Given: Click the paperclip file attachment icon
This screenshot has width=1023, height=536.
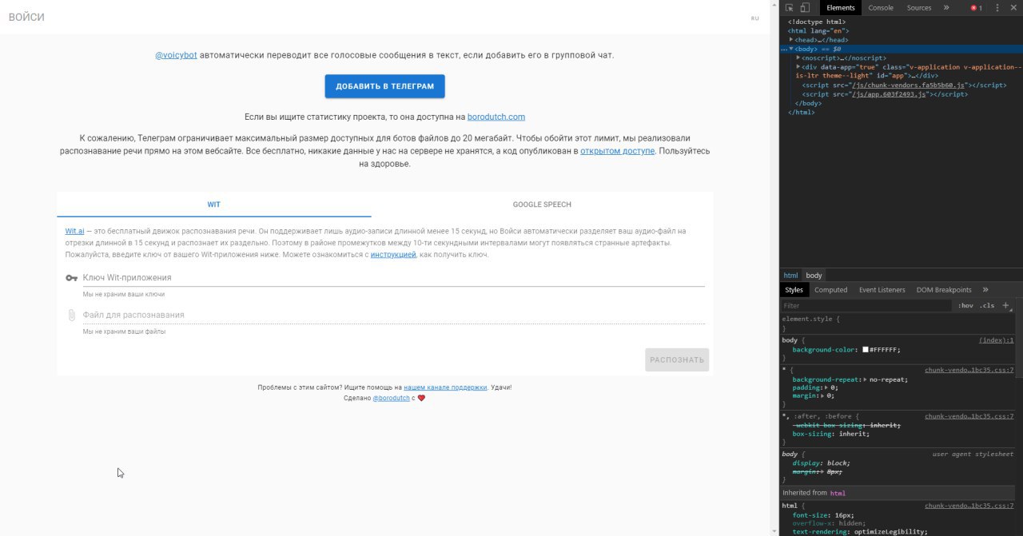Looking at the screenshot, I should pyautogui.click(x=71, y=315).
